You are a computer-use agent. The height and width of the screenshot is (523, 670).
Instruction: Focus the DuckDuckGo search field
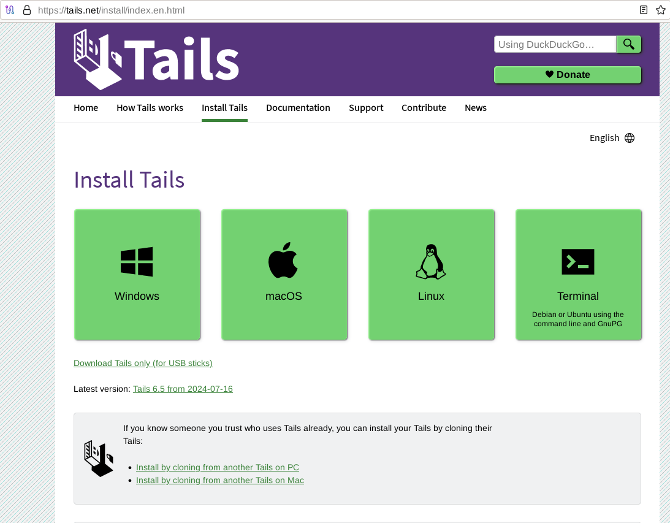coord(555,44)
